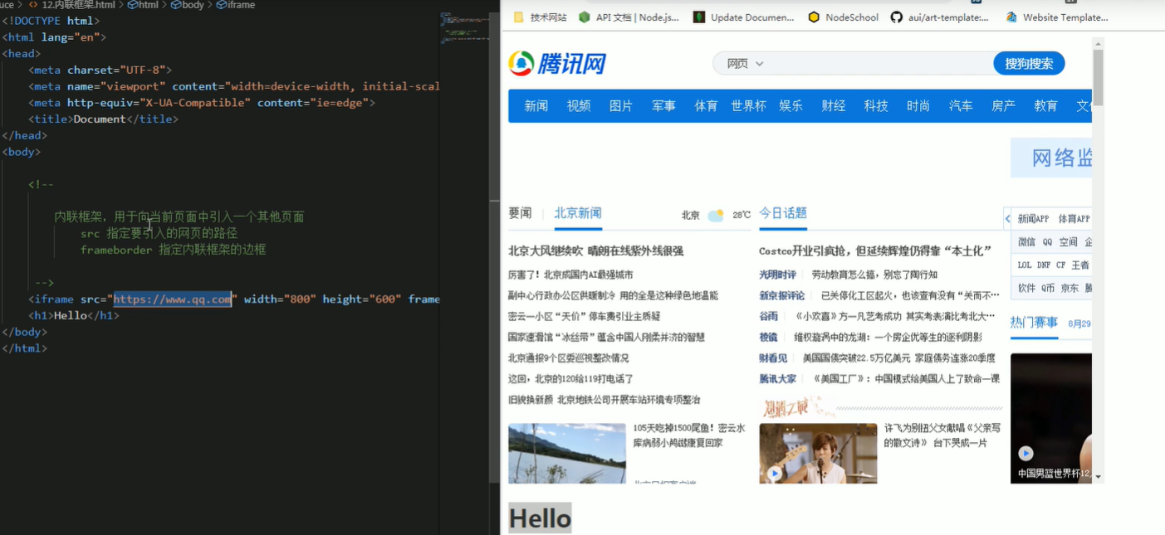This screenshot has height=535, width=1165.
Task: Open article 密云一小区“天价”停车费引业主质疑
Action: pos(585,316)
